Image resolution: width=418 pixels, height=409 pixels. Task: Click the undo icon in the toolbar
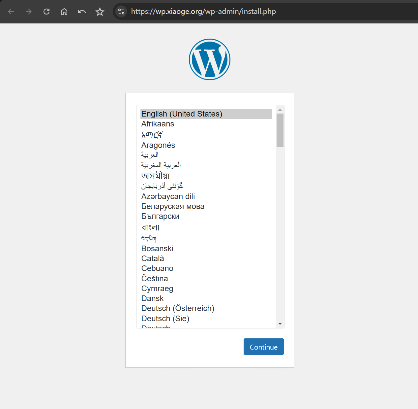click(x=82, y=12)
